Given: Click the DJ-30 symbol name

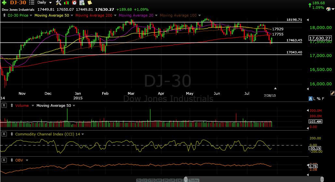Looking at the screenshot, I should [x=18, y=3].
